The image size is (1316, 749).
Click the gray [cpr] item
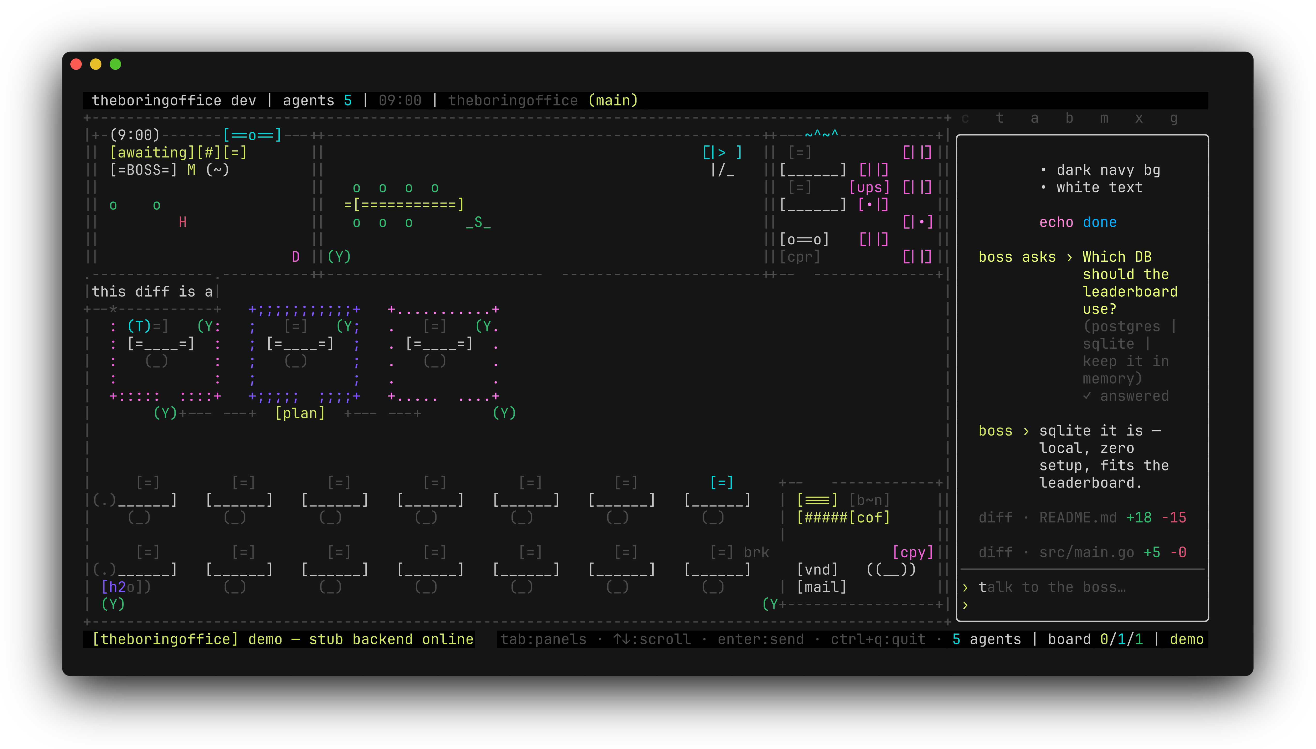click(x=800, y=257)
